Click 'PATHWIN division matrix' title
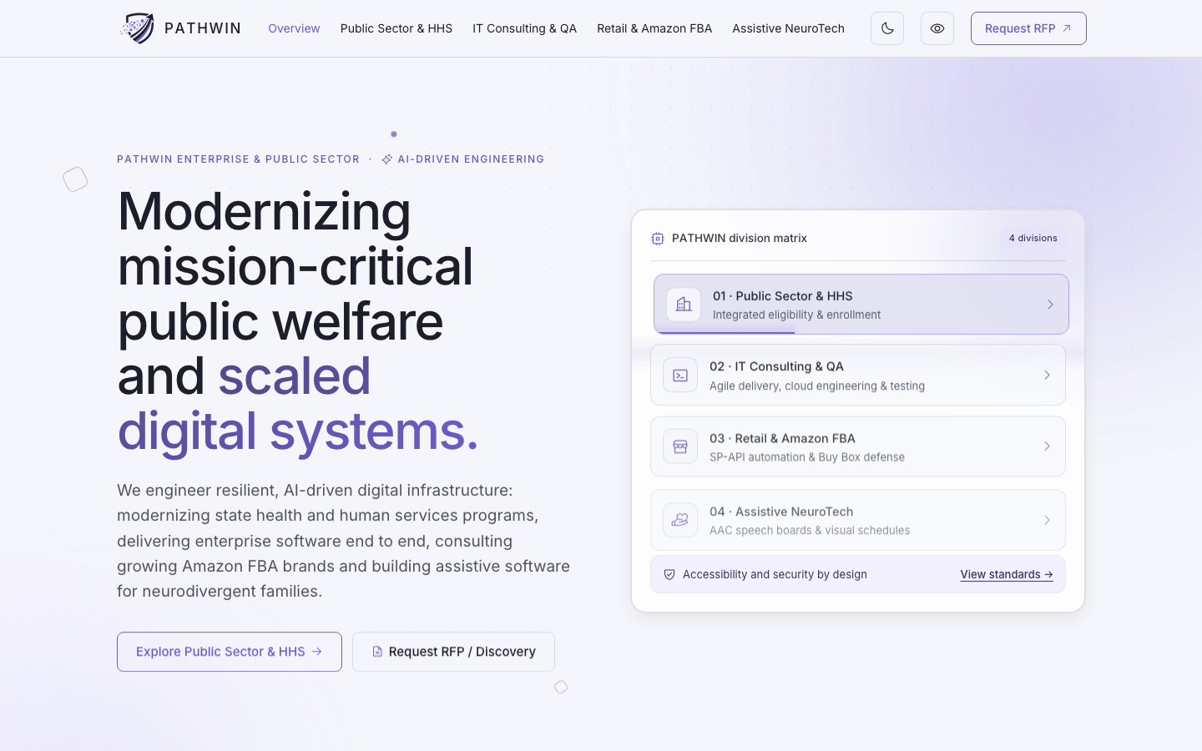Viewport: 1202px width, 751px height. (x=740, y=239)
